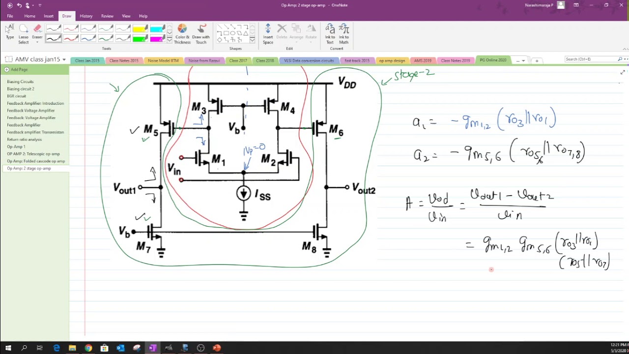Pick the magenta highlighter
This screenshot has height=354, width=629.
click(x=157, y=38)
